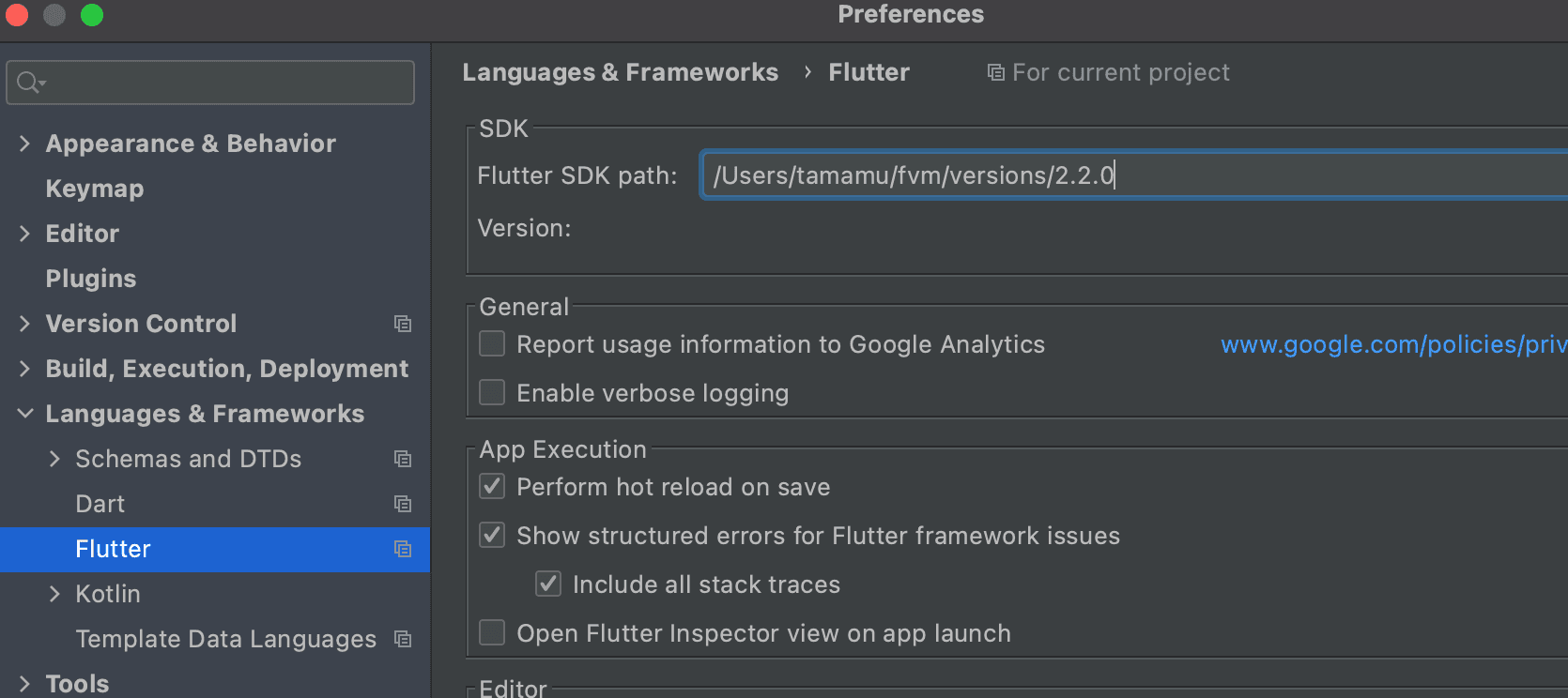Enable verbose logging checkbox
1568x698 pixels.
coord(492,392)
